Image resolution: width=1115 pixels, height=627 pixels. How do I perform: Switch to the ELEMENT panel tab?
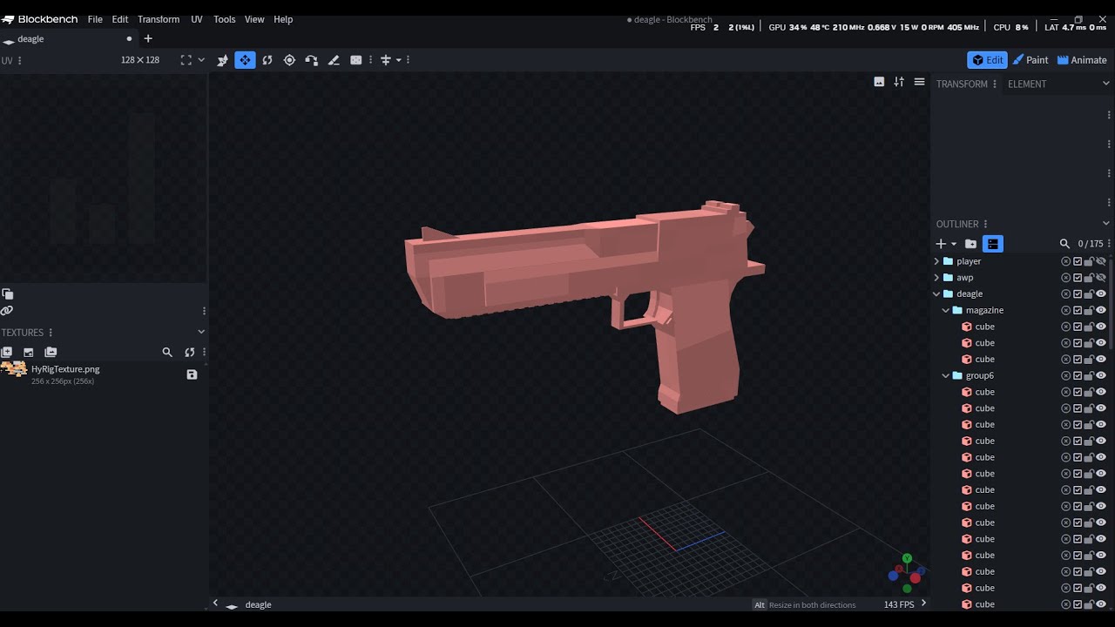(x=1027, y=84)
